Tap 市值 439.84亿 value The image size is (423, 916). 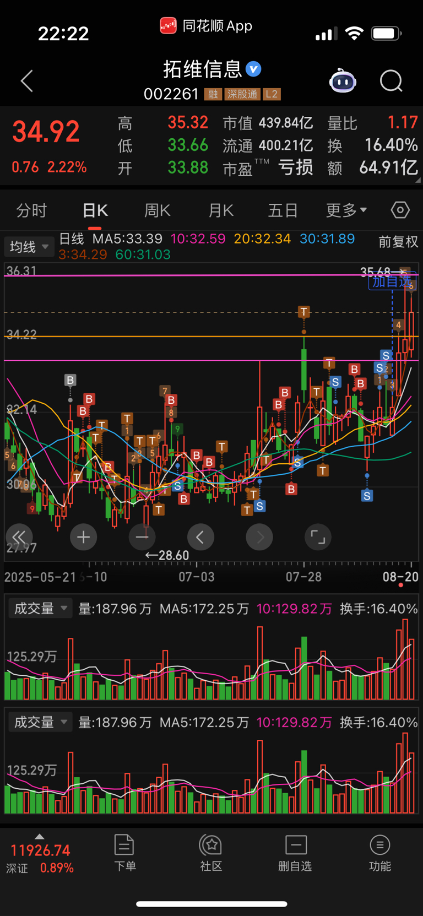286,123
